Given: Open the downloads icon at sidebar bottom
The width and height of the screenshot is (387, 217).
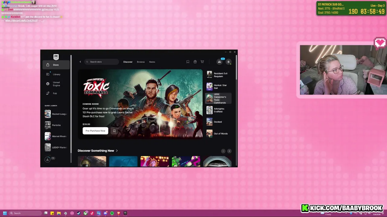Looking at the screenshot, I should (47, 159).
